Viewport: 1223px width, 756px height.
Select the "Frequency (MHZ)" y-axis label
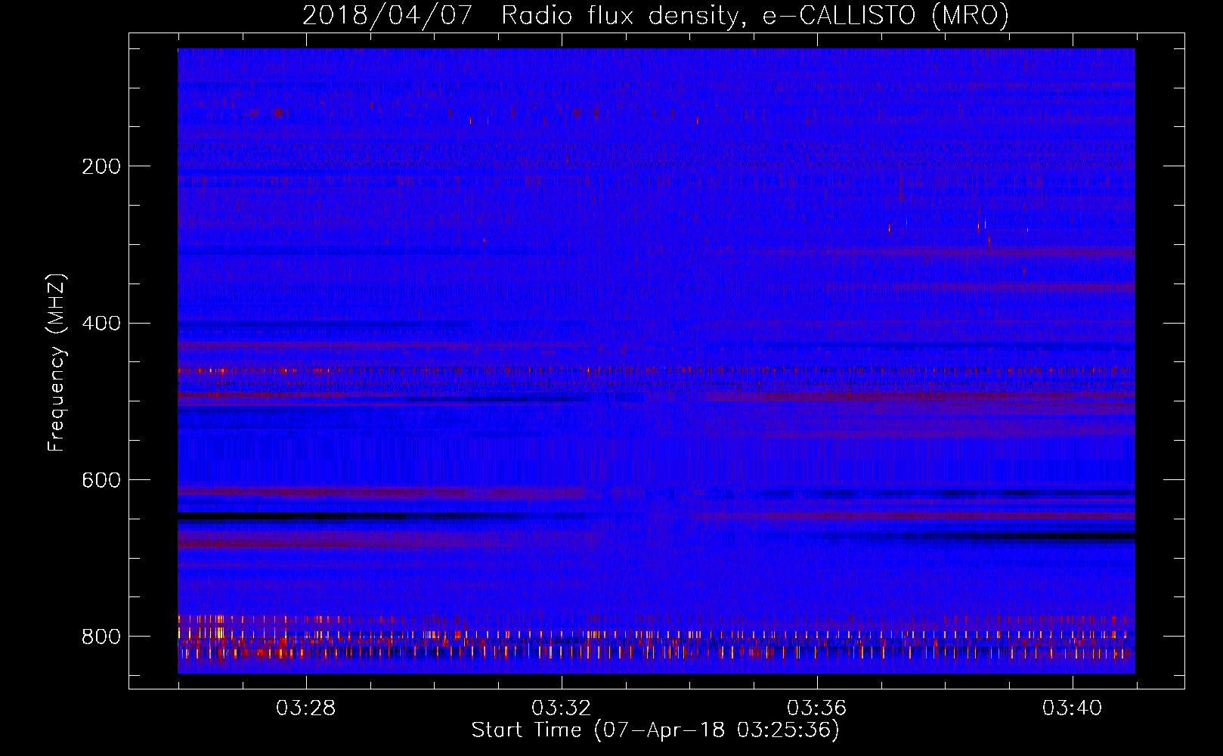tap(57, 362)
